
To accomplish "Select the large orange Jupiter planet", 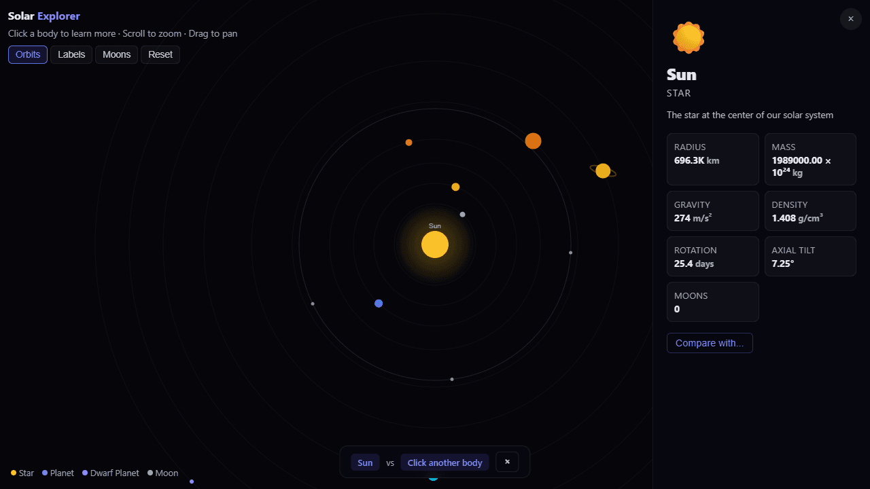I will pyautogui.click(x=533, y=141).
